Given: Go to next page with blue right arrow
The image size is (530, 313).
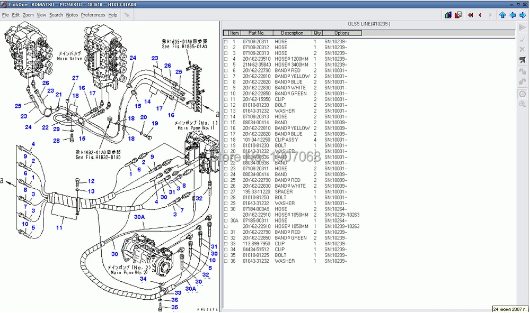Looking at the screenshot, I should [523, 15].
